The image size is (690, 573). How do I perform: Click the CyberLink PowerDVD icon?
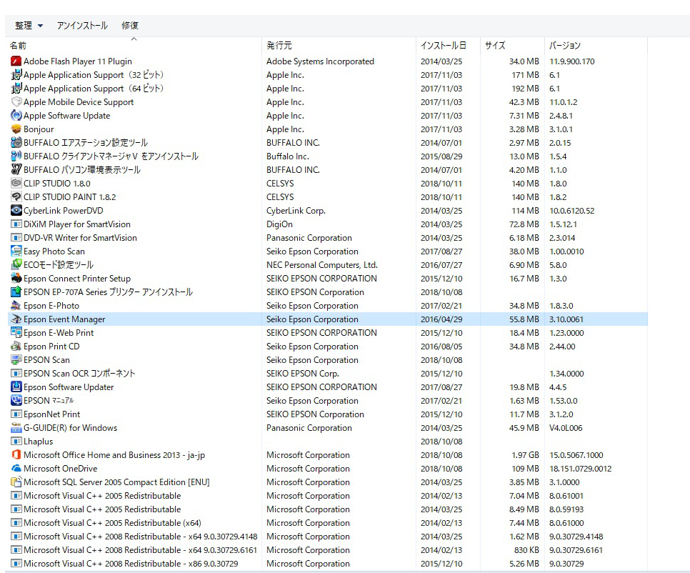(x=17, y=211)
